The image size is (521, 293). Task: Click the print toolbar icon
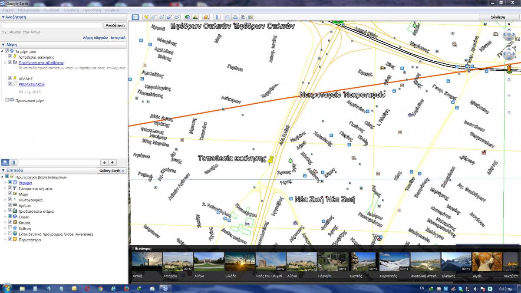click(235, 17)
